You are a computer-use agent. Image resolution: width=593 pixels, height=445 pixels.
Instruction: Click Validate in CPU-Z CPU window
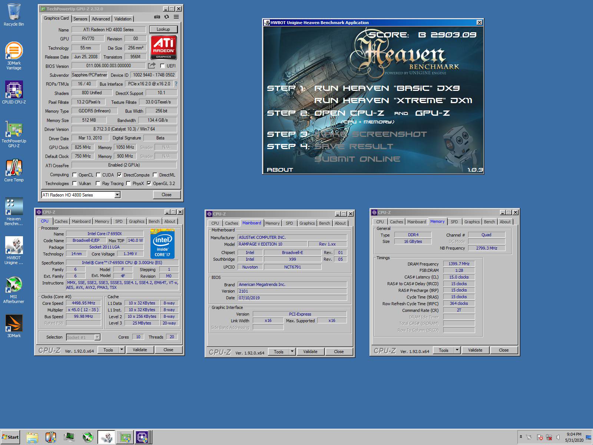(140, 350)
